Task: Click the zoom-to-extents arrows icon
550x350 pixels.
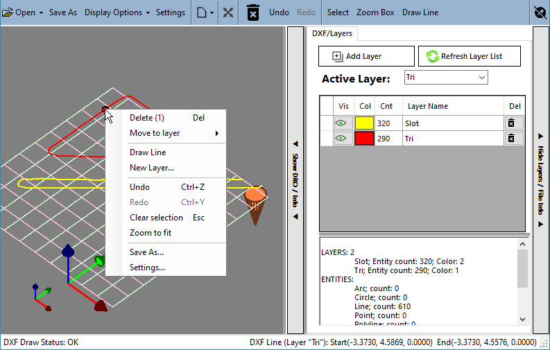Action: pos(228,13)
